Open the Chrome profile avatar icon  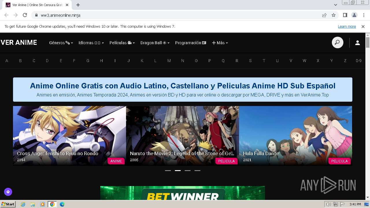(x=354, y=15)
